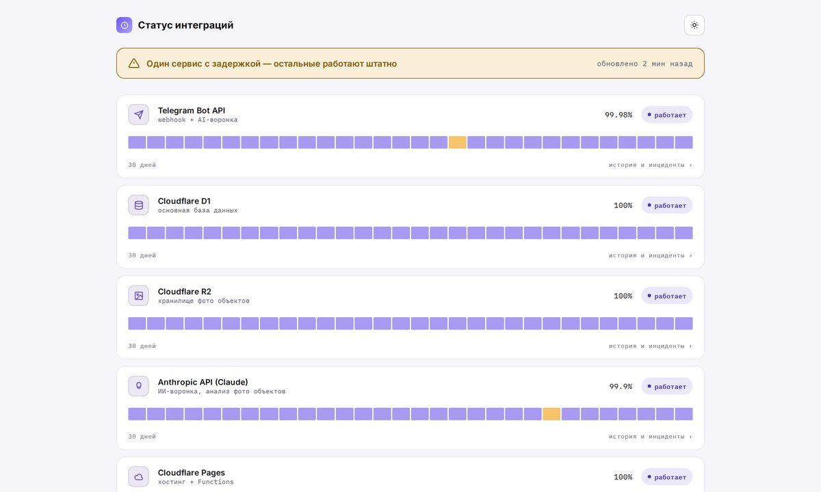The height and width of the screenshot is (492, 821).
Task: Click 100% uptime value for Cloudflare Pages
Action: 623,477
